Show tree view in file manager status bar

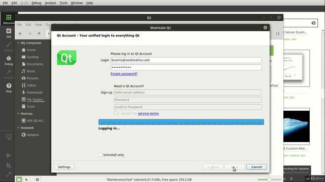tap(26, 179)
